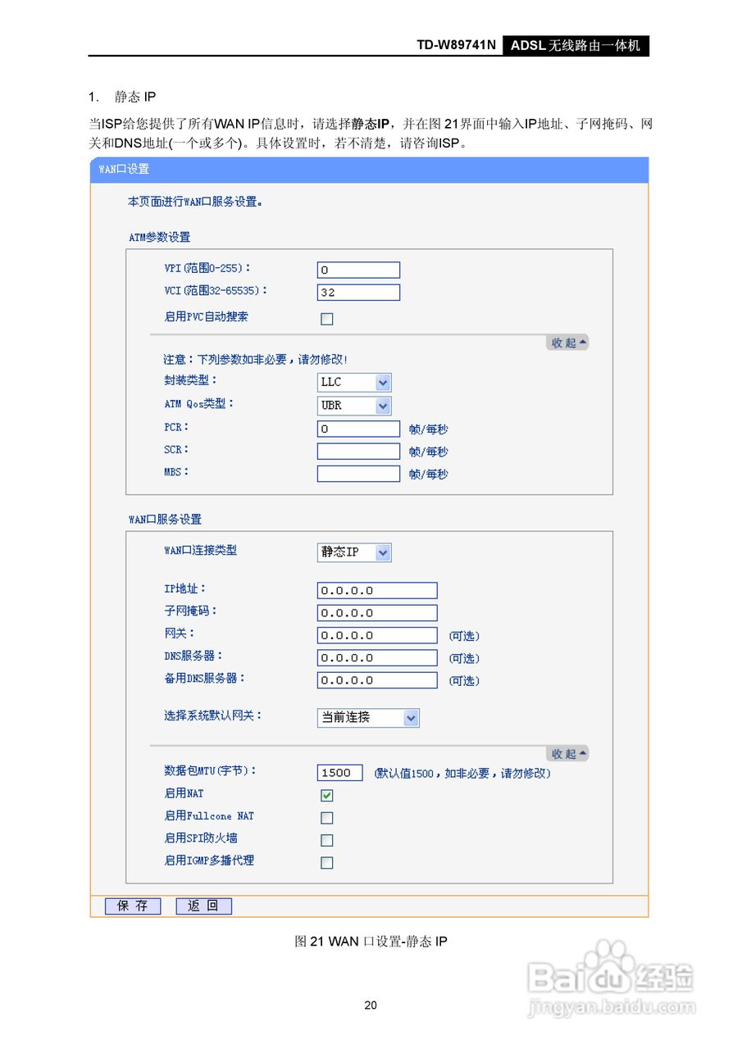742x1049 pixels.
Task: Click the 子网掩码 input field
Action: tap(377, 612)
